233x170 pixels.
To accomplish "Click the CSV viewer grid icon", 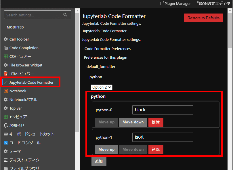I will point(6,56).
